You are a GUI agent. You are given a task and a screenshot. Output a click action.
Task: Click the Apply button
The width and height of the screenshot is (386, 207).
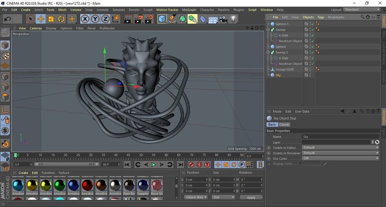click(x=251, y=197)
